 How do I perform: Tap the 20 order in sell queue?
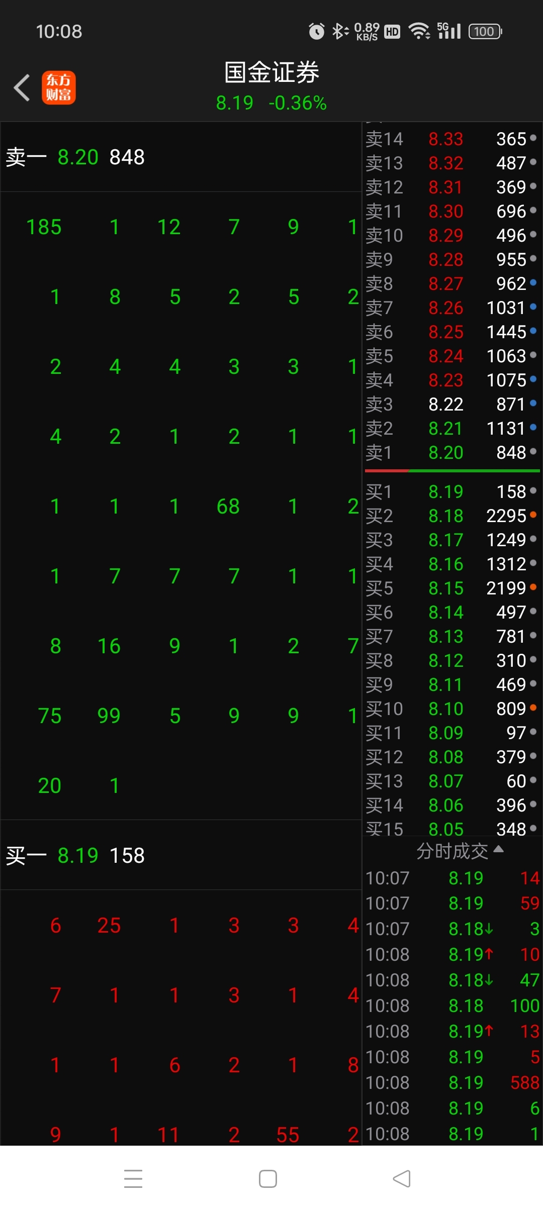click(50, 786)
